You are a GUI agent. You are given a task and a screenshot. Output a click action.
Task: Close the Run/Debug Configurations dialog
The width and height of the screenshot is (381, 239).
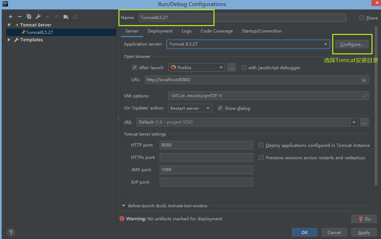tap(377, 3)
